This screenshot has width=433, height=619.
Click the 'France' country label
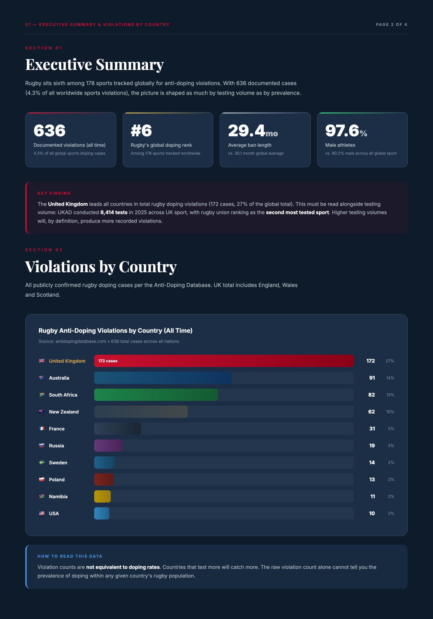coord(57,429)
